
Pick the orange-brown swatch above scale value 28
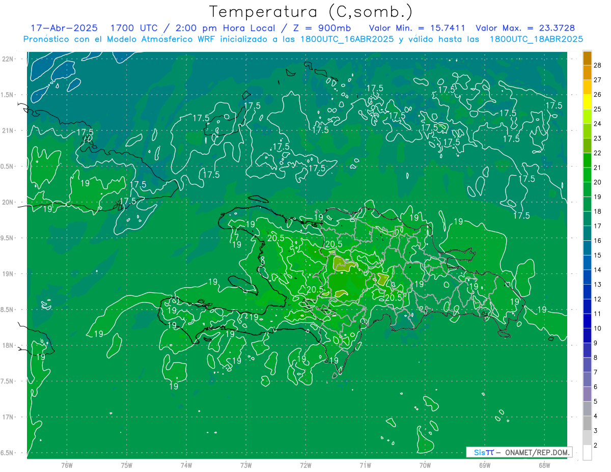[587, 58]
